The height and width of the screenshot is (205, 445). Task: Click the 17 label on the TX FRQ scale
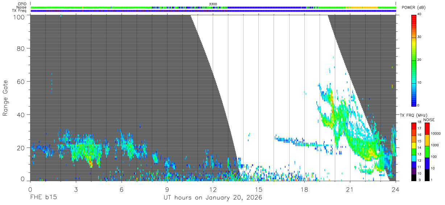click(x=419, y=128)
